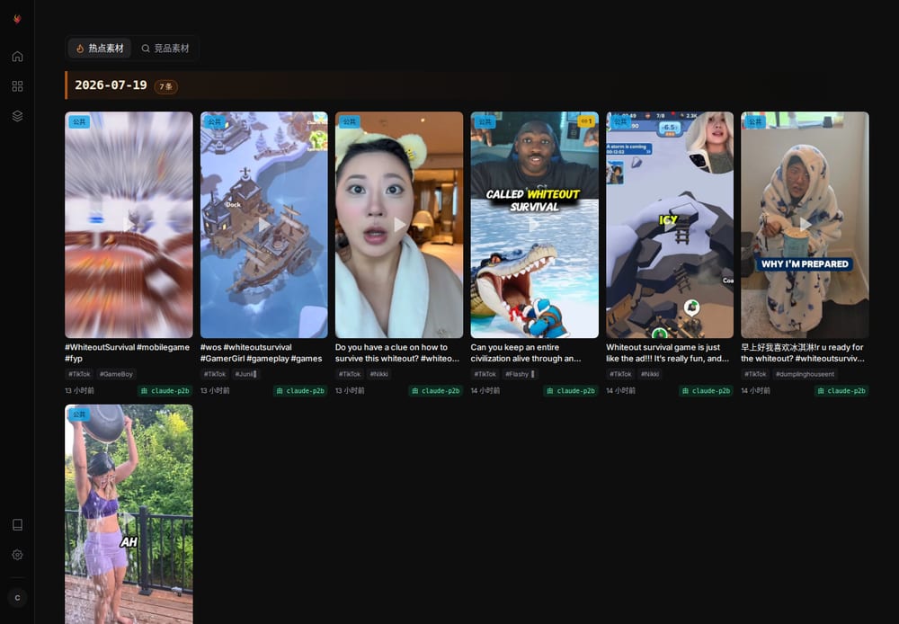
Task: Open the title 'Do you have a clue on how to survive'
Action: pyautogui.click(x=397, y=352)
